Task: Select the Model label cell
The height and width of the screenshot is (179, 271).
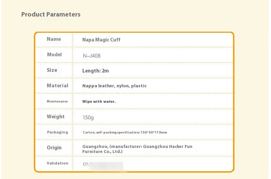Action: 54,55
